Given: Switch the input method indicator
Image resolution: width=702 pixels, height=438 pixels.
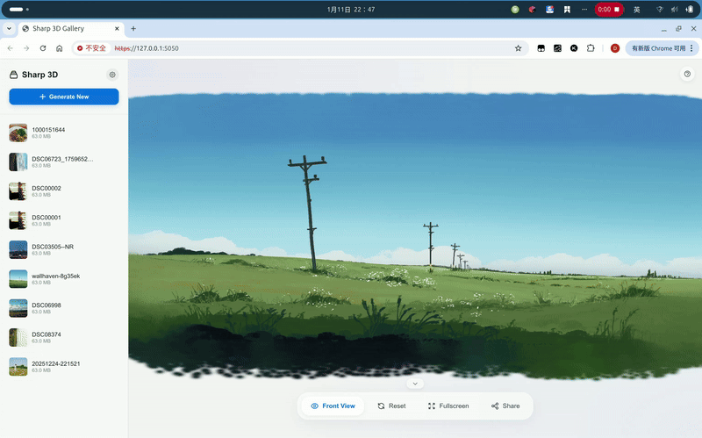Looking at the screenshot, I should pos(637,10).
